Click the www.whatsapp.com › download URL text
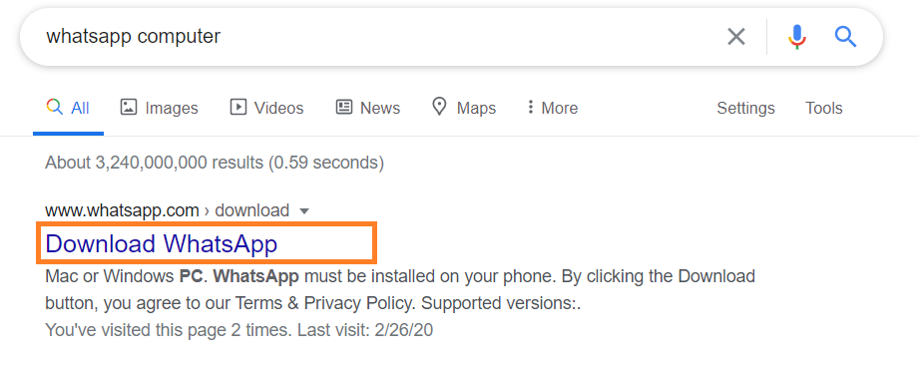This screenshot has height=367, width=919. tap(167, 210)
